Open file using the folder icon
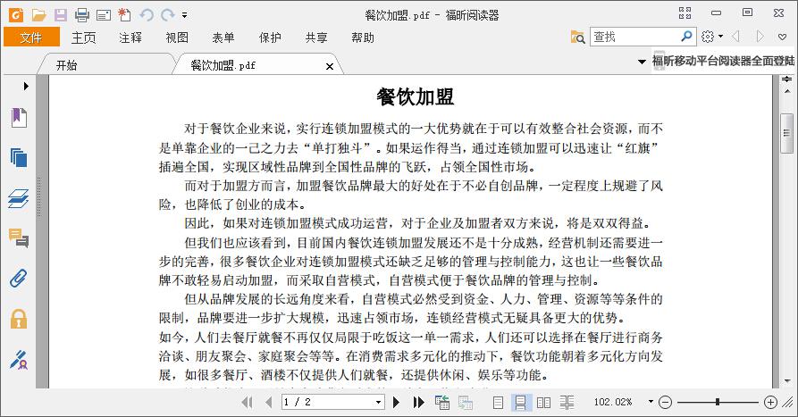798x417 pixels. click(x=38, y=15)
